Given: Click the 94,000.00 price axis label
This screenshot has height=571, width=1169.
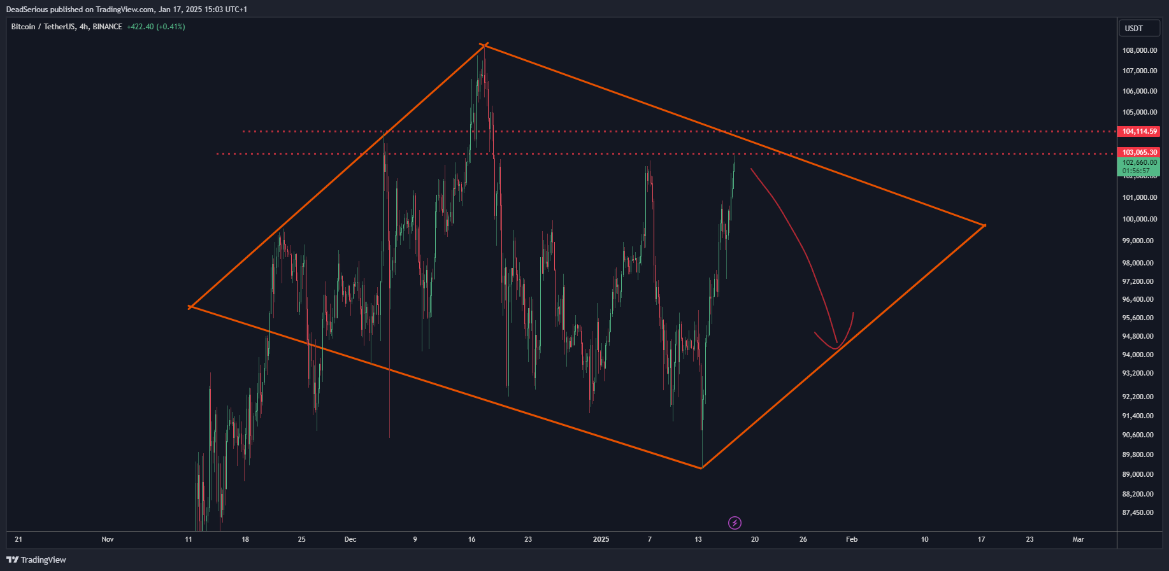Looking at the screenshot, I should (x=1138, y=355).
